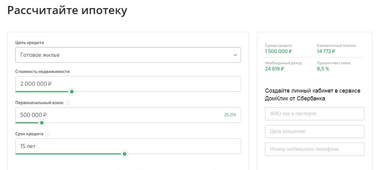Viewport: 379px width, 170px height.
Task: Open the Цель кредита dropdown
Action: coord(128,55)
